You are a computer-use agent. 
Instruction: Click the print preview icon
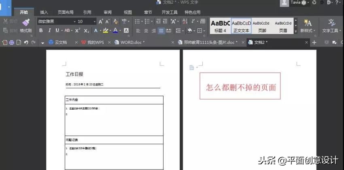coord(19,42)
